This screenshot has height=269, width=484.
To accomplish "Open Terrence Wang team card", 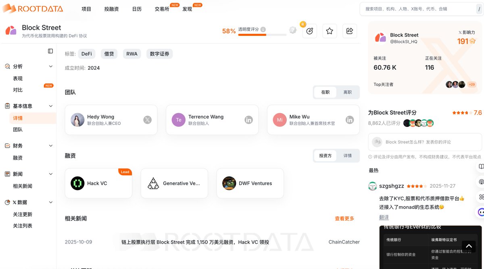I will click(x=212, y=120).
